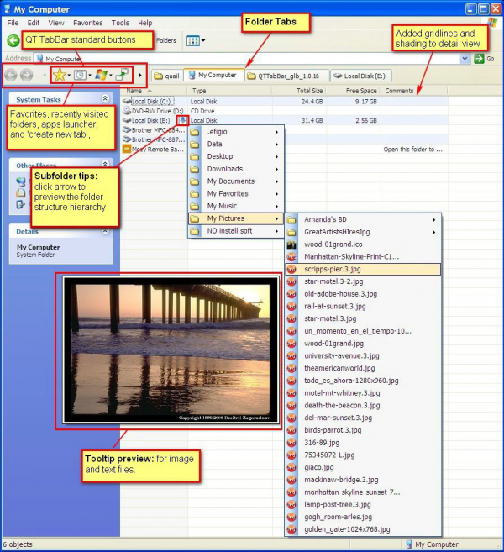The width and height of the screenshot is (504, 552).
Task: Collapse the System Tasks panel
Action: click(105, 98)
